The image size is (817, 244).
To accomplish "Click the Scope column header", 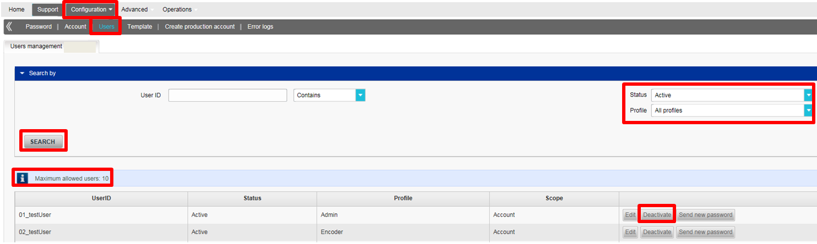I will 554,198.
